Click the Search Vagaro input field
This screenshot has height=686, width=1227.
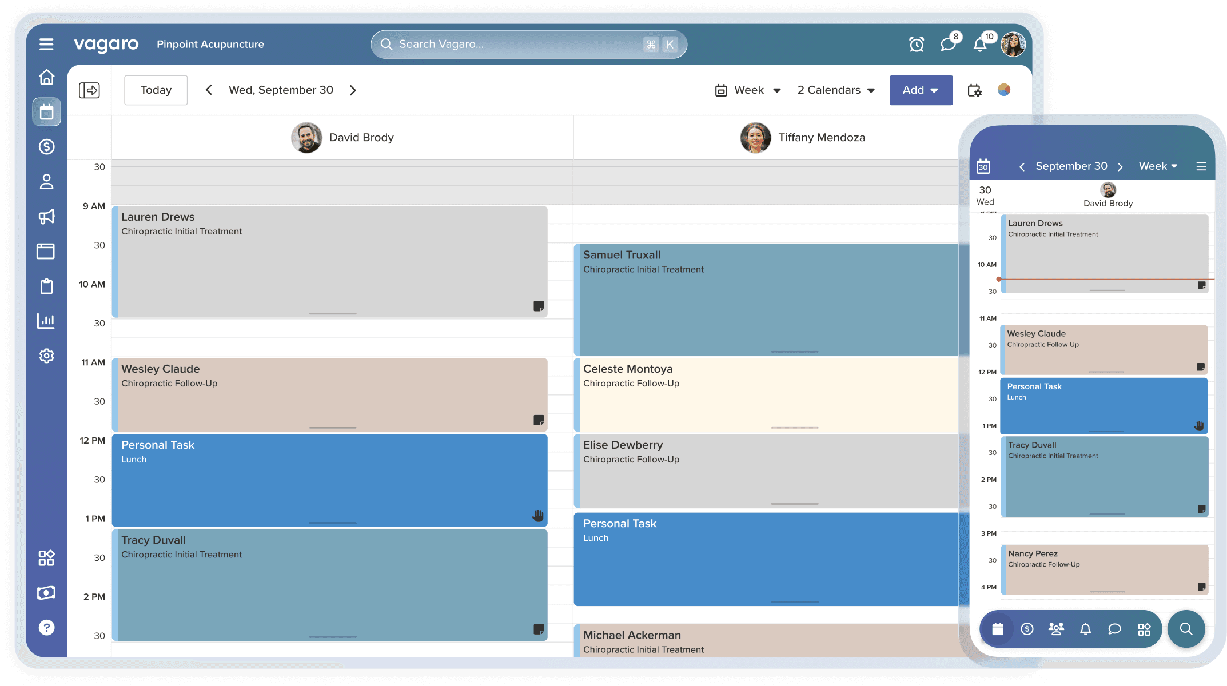515,44
